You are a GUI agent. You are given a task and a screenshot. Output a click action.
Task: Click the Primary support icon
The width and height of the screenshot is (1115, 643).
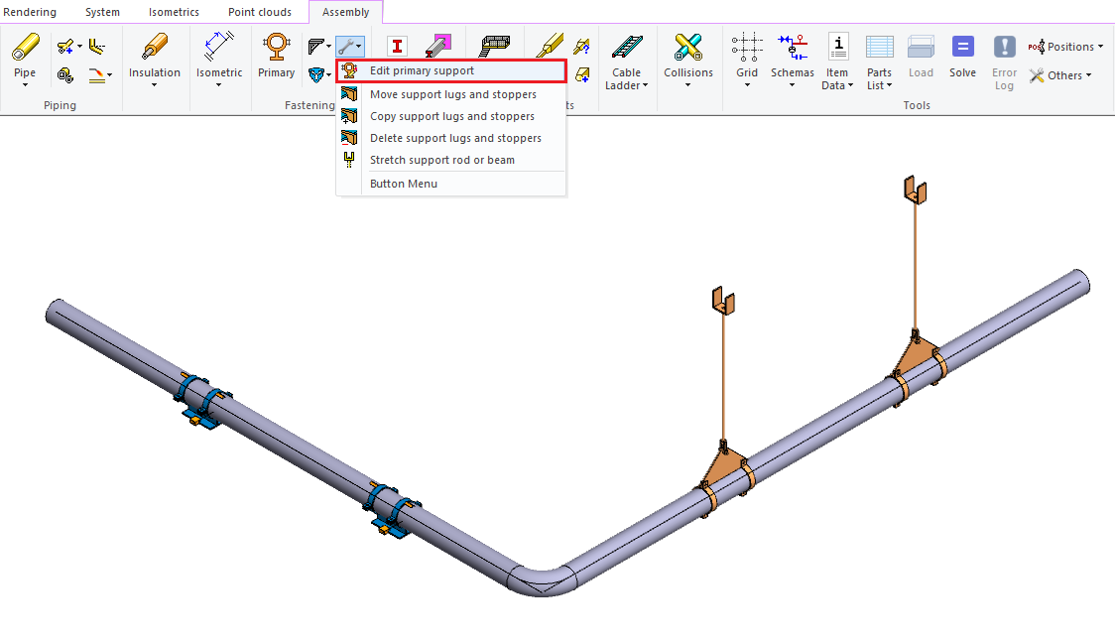coord(276,48)
